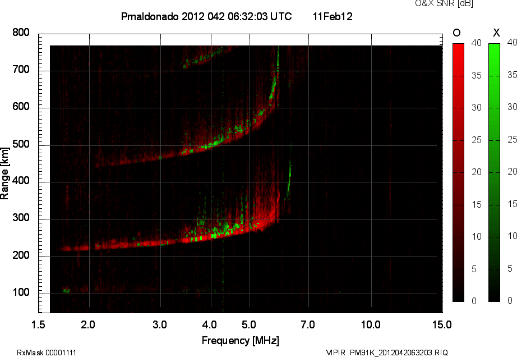
Task: Click the small green echo near 100 km
Action: pyautogui.click(x=66, y=290)
